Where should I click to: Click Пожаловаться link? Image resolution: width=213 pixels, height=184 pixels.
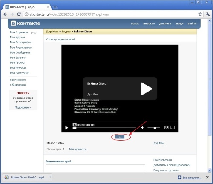163,160
